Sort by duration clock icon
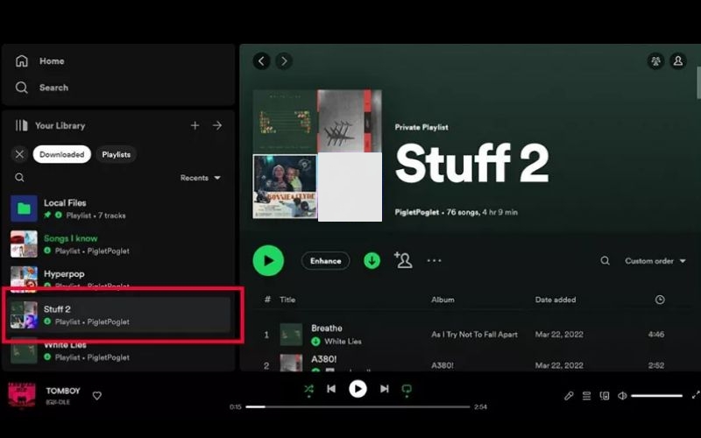701x438 pixels. click(660, 300)
